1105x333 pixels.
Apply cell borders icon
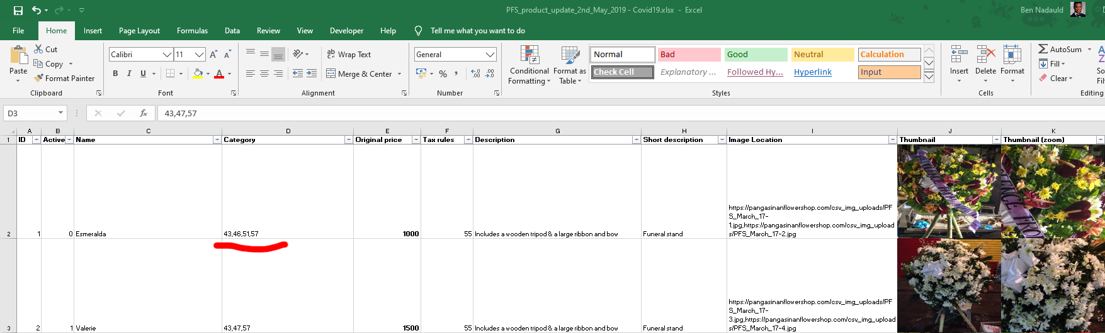[170, 74]
